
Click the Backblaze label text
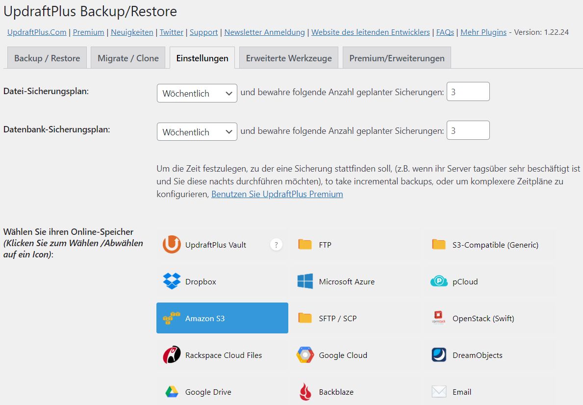[336, 392]
